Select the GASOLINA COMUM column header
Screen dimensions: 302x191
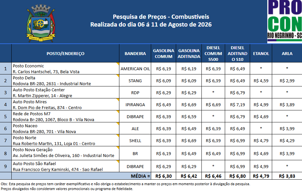pos(163,53)
